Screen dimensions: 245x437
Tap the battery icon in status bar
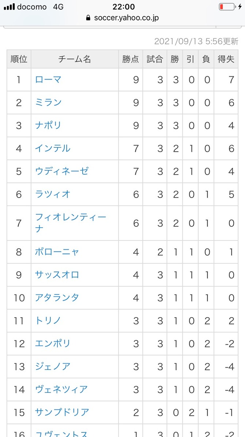(x=227, y=7)
